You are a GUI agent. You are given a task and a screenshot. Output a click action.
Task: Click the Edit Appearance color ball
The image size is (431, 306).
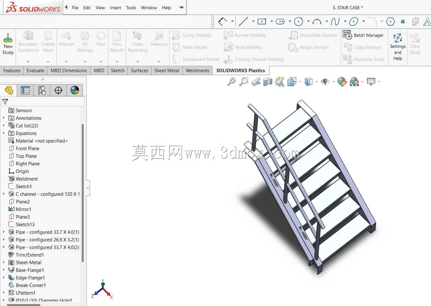pos(342,82)
